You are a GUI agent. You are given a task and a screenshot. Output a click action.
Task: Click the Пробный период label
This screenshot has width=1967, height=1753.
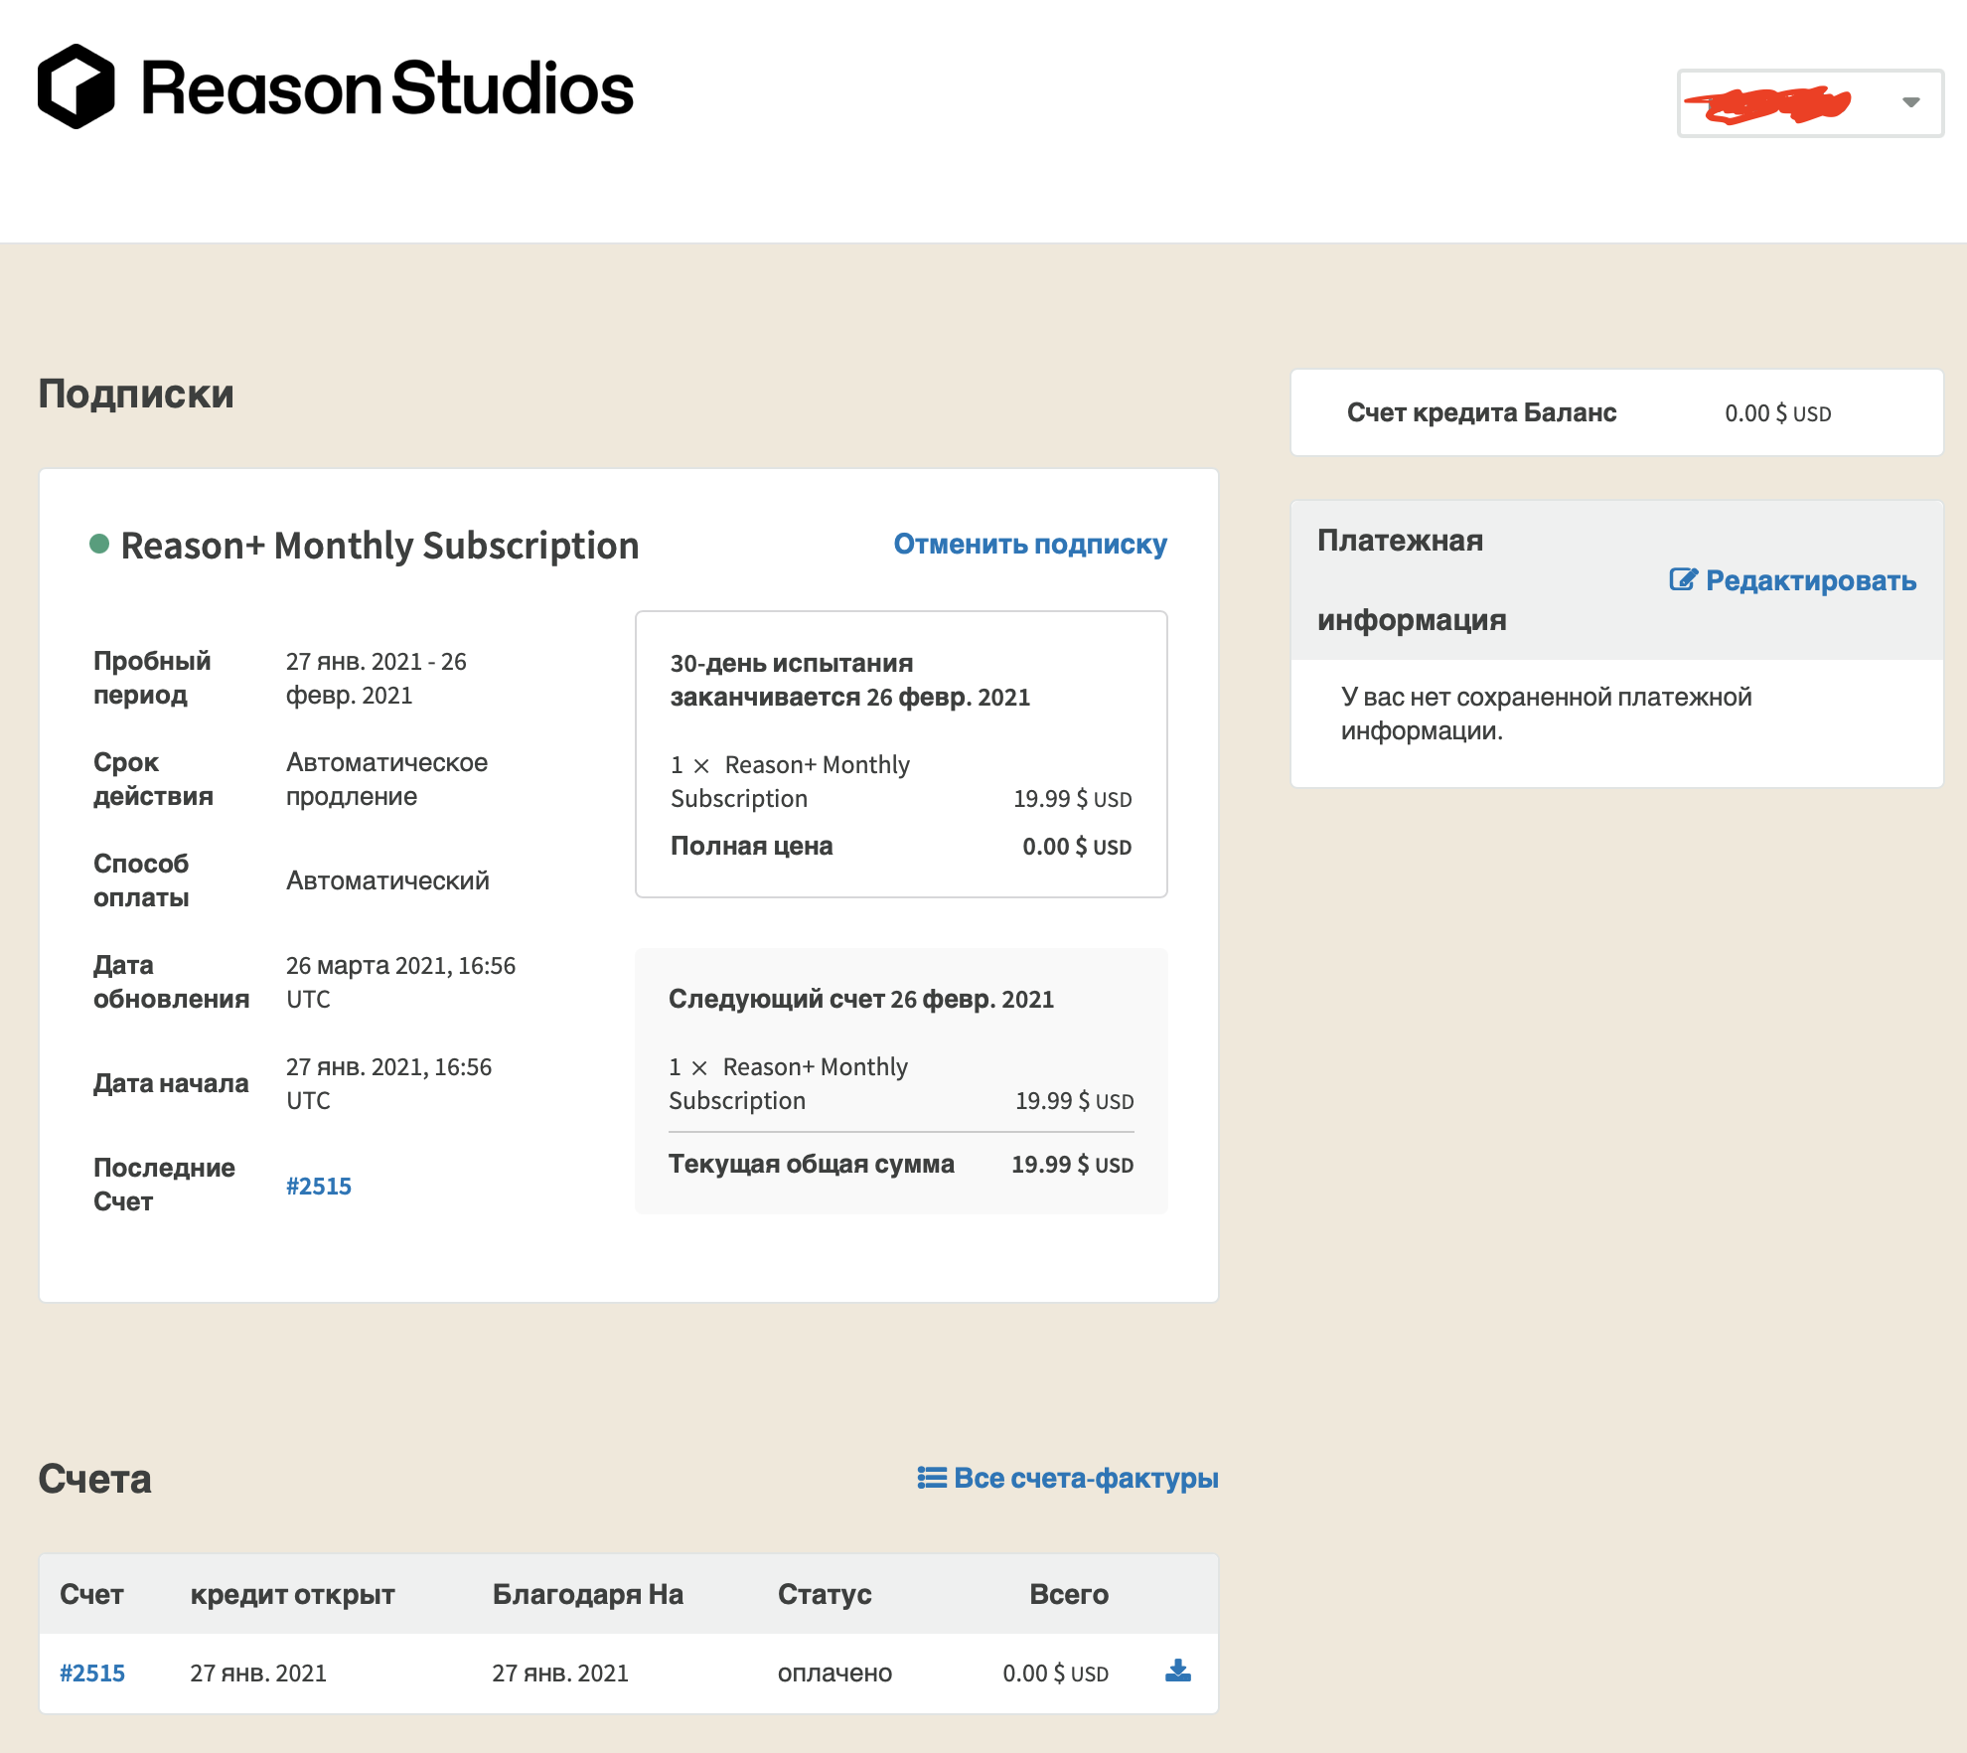coord(152,678)
